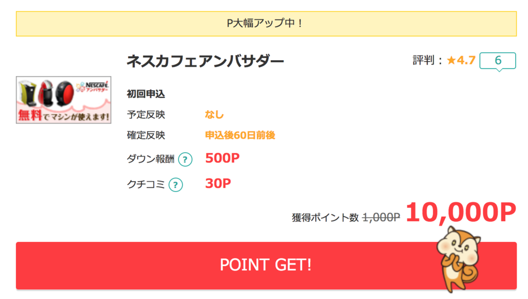The image size is (528, 299).
Task: Click the 10,000P points amount
Action: tap(460, 213)
